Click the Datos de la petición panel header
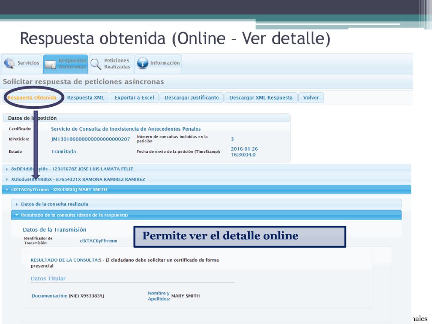The height and width of the screenshot is (324, 432). click(146, 118)
